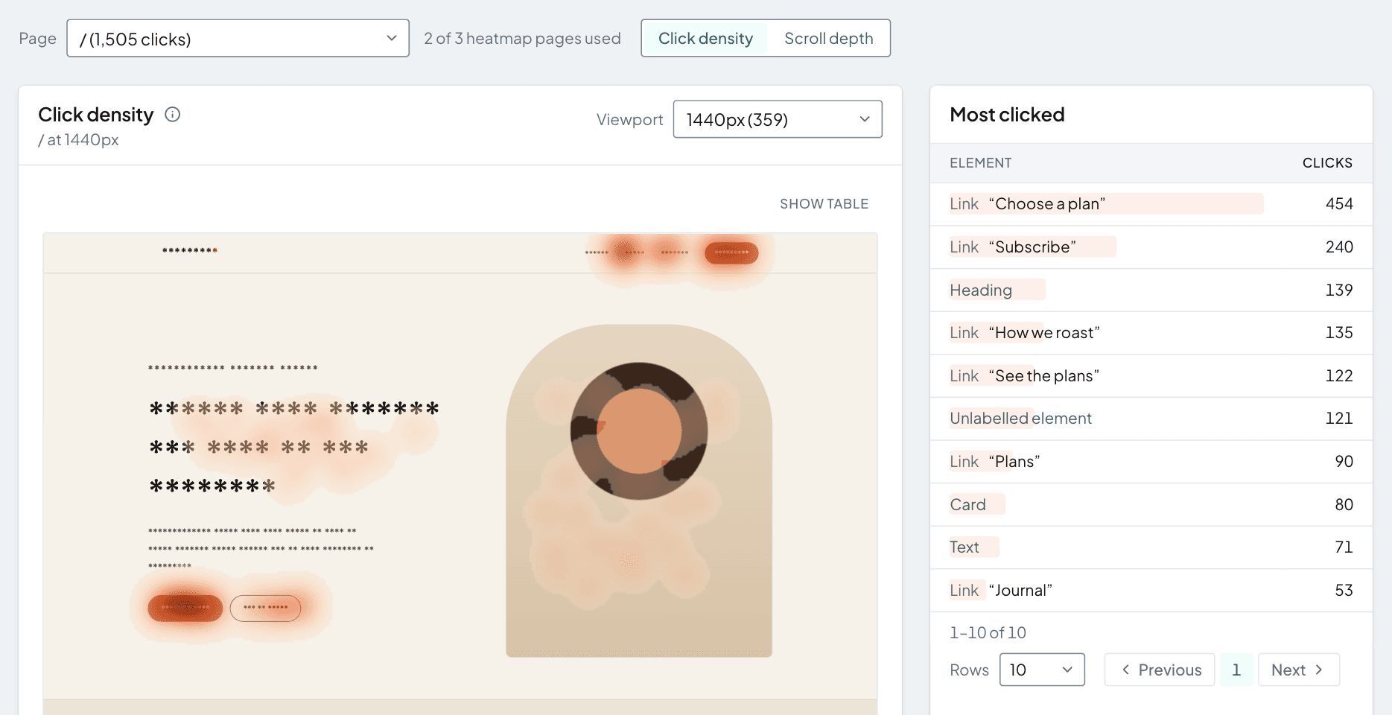1392x715 pixels.
Task: Click "2 of 3 heatmap pages used" text
Action: pos(522,39)
